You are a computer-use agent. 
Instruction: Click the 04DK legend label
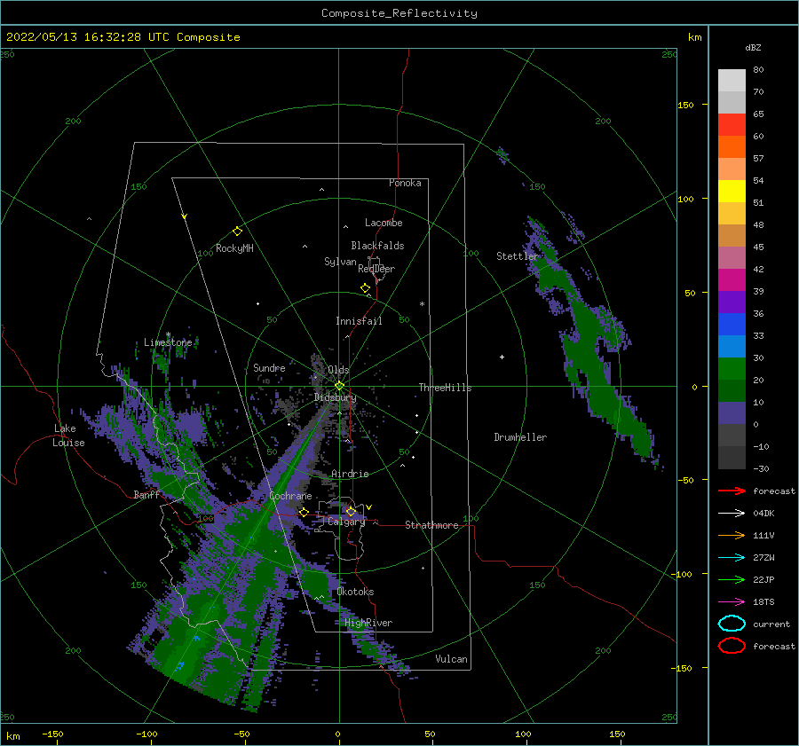click(x=763, y=514)
